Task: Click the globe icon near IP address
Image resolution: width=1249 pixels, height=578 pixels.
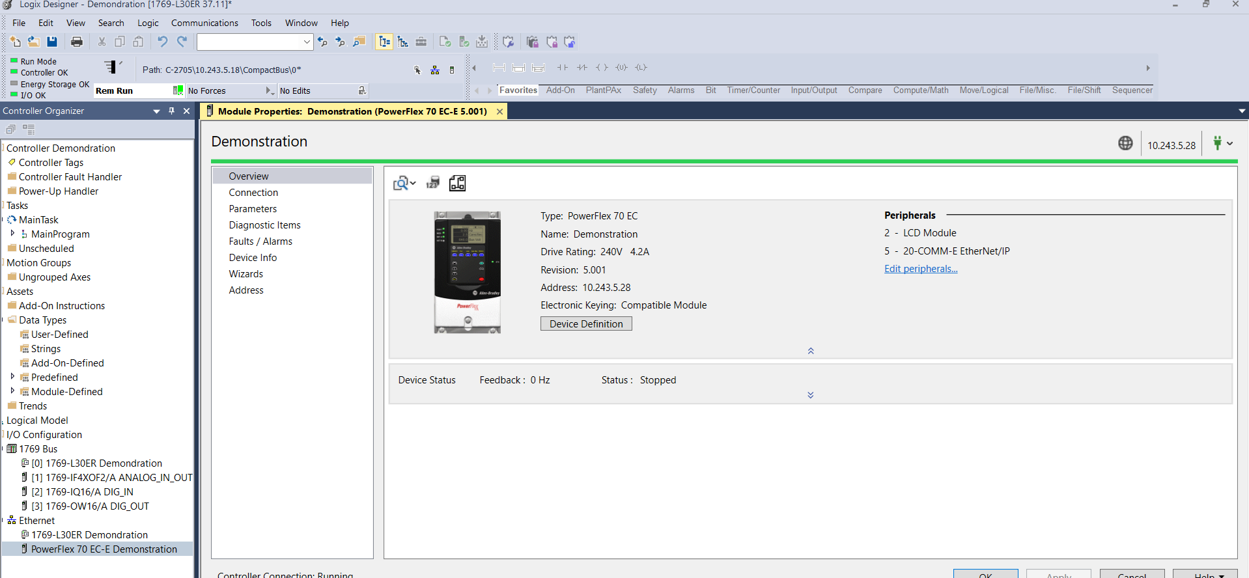Action: (1125, 144)
